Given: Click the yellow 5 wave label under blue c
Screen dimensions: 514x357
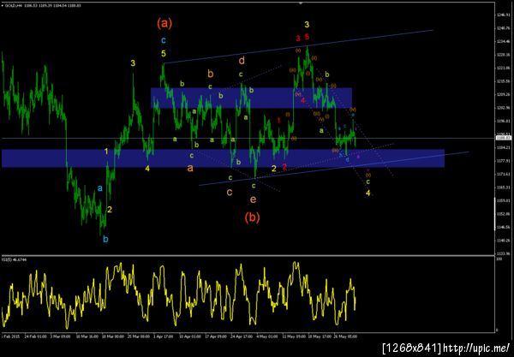Looking at the screenshot, I should [164, 53].
